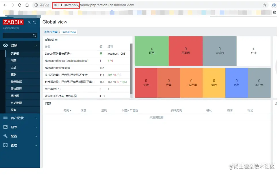Click the white 合计 hosts tile
Image resolution: width=280 pixels, height=175 pixels.
254,51
